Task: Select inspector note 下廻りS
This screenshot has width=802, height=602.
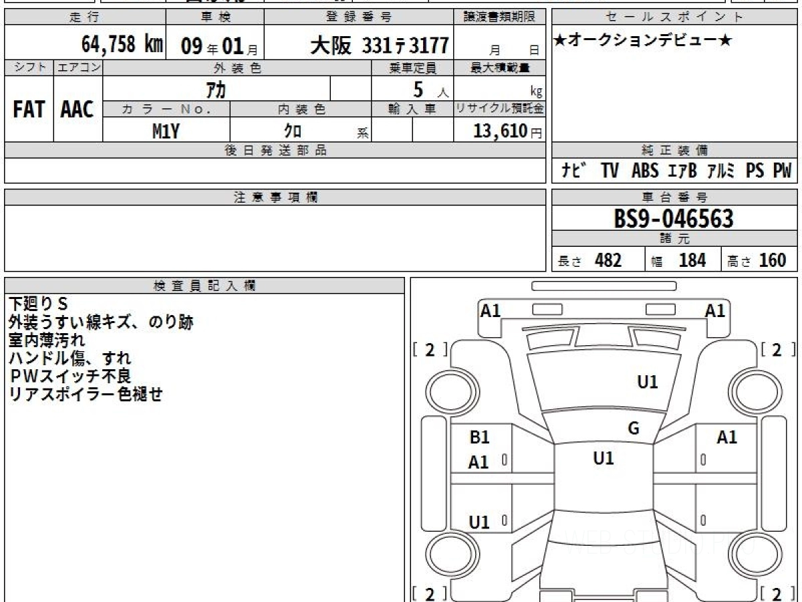Action: coord(39,304)
